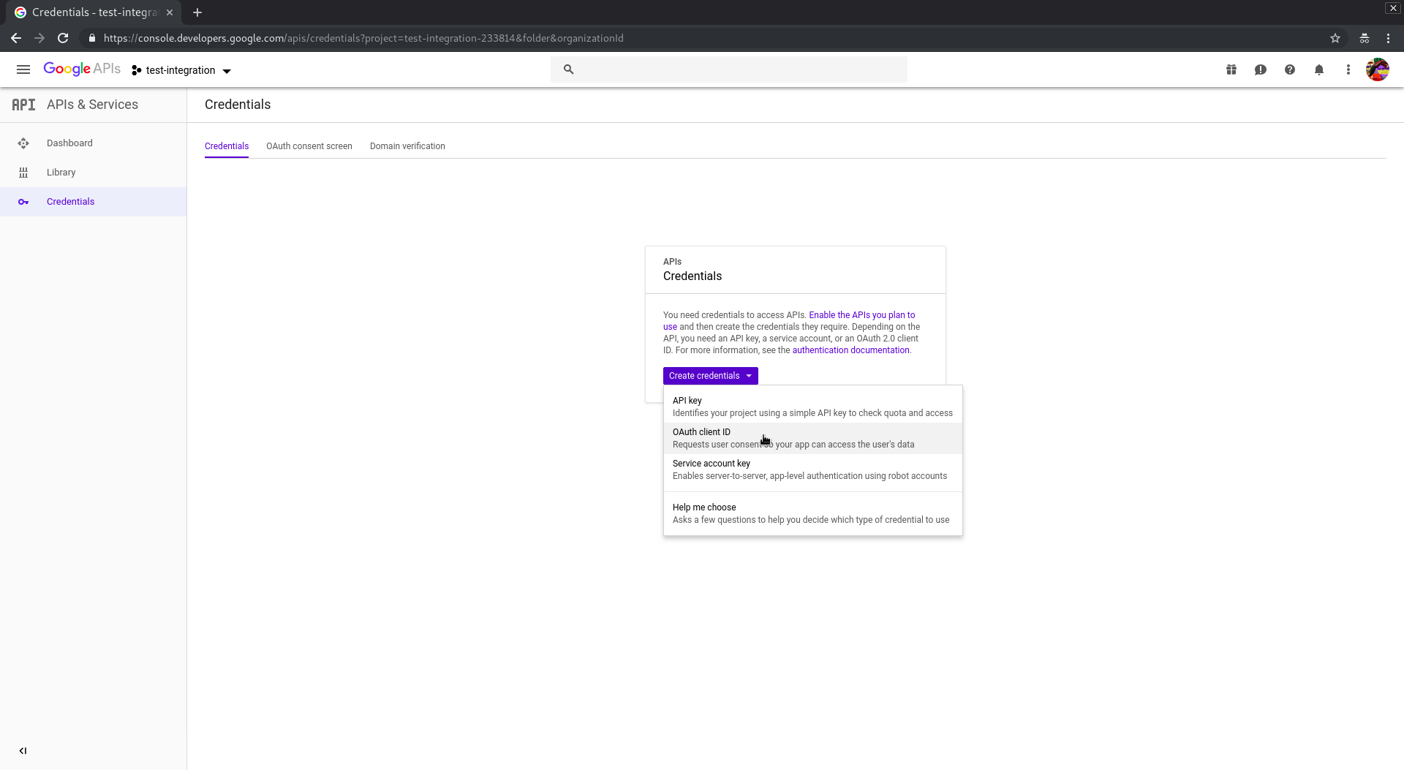Click the gift icon in header
The image size is (1404, 770).
pyautogui.click(x=1231, y=69)
